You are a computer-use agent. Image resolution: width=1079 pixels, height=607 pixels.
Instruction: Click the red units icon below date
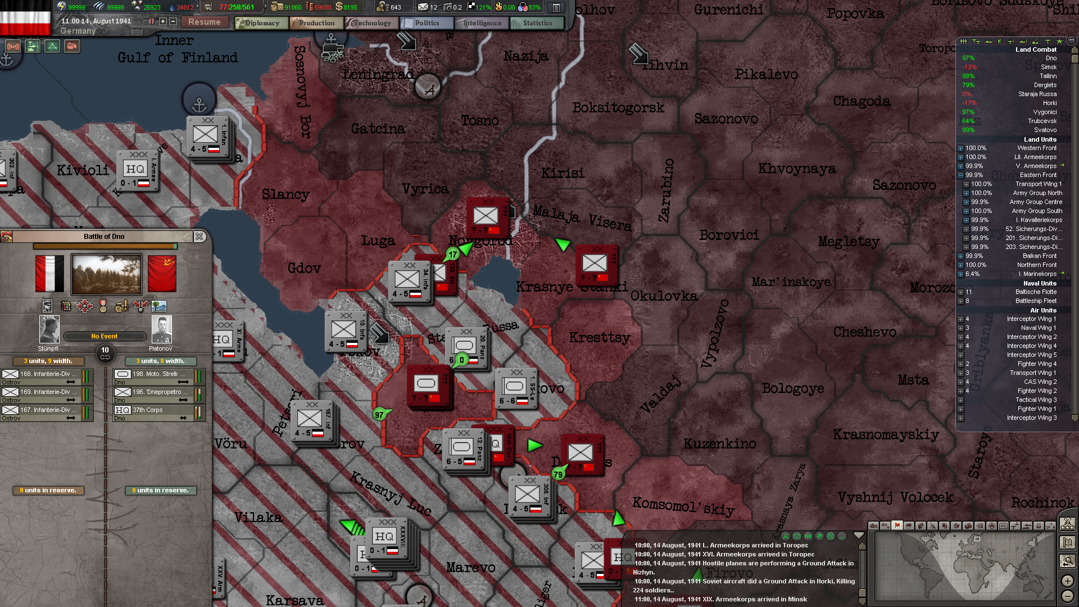pos(72,47)
